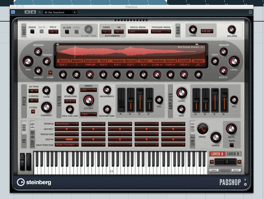Open the Mod Wheel source dropdown
The image size is (264, 199).
click(x=67, y=124)
